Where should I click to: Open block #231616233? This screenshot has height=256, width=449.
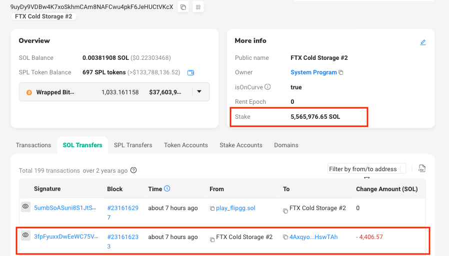(x=123, y=242)
